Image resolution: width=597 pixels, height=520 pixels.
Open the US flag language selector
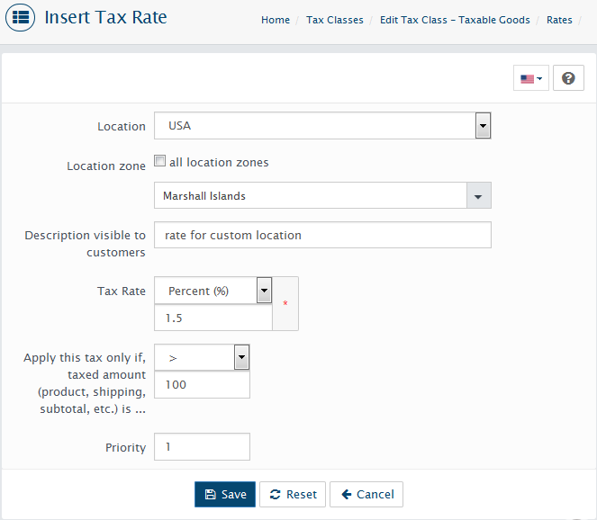pyautogui.click(x=530, y=78)
